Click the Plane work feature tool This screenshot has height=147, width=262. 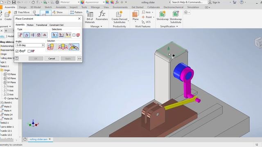(x=136, y=16)
